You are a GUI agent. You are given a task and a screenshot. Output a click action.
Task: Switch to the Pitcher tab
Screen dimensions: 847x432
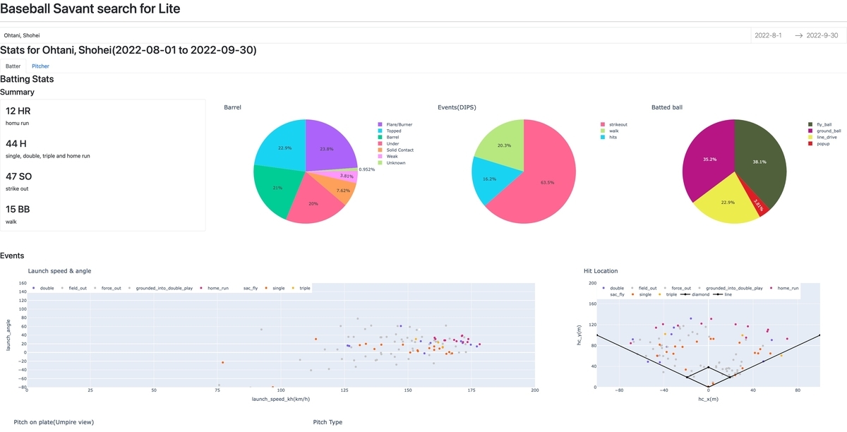click(x=40, y=66)
